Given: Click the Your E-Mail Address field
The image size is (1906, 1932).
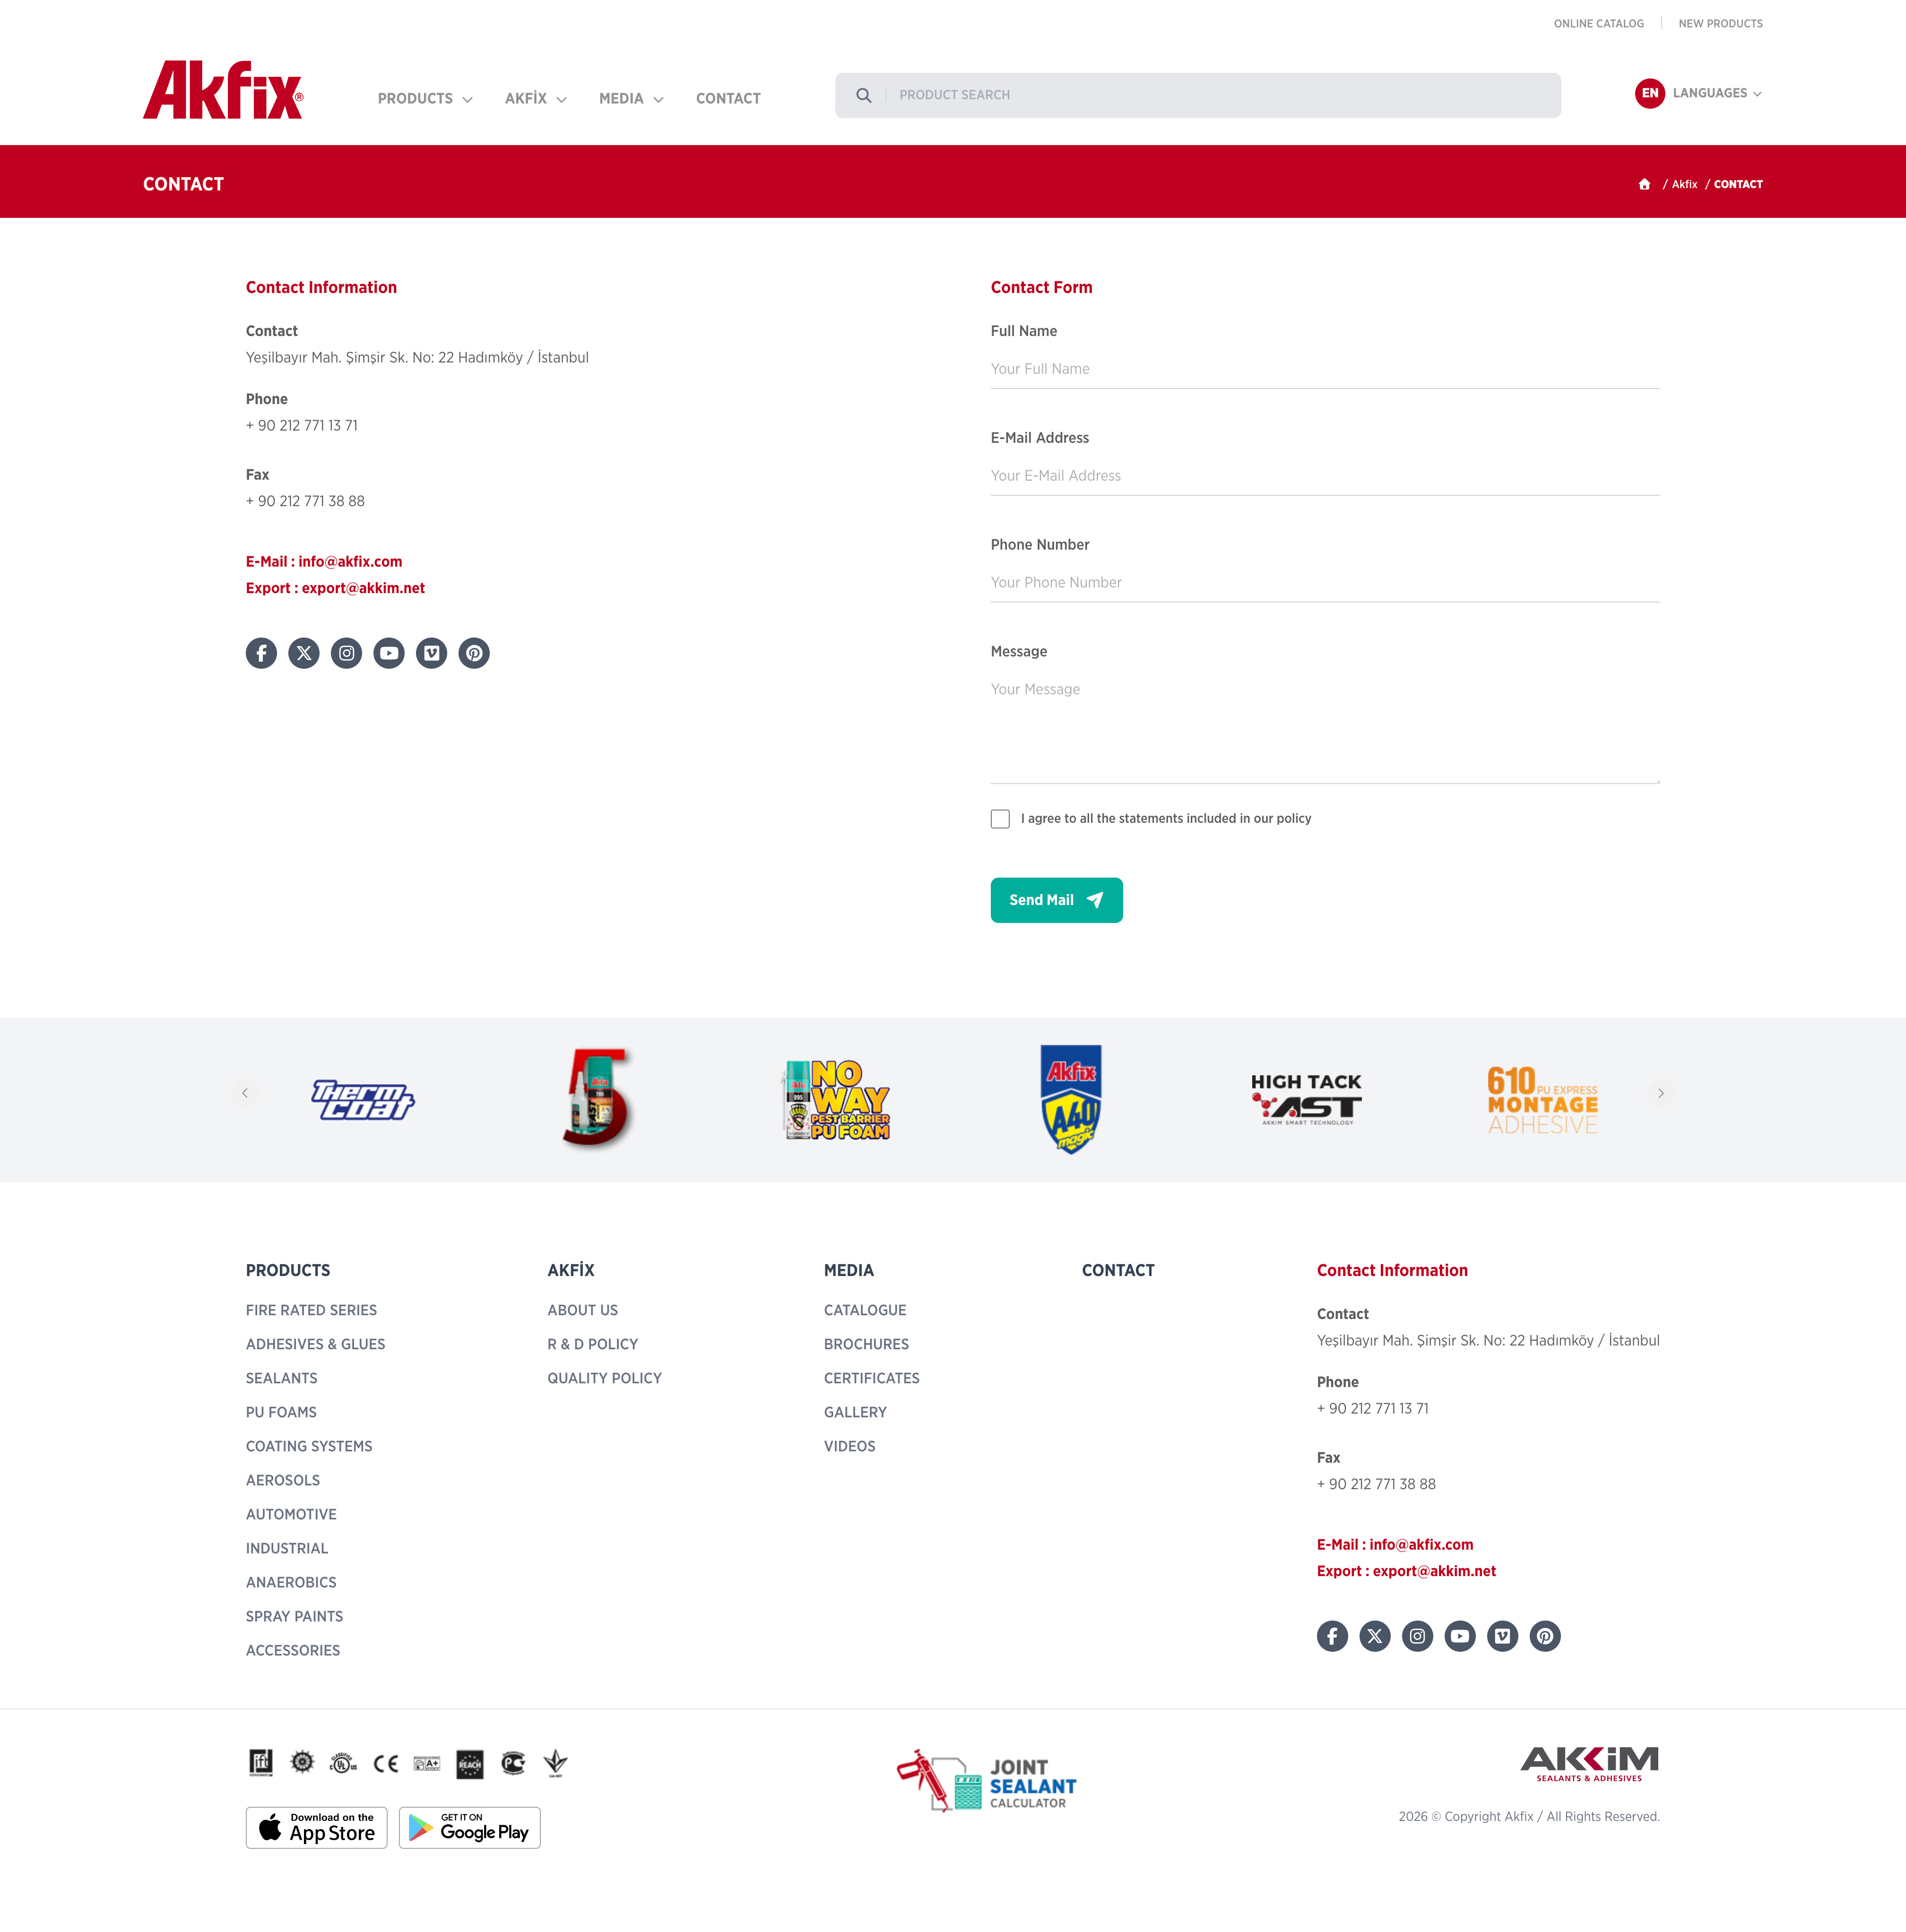Looking at the screenshot, I should 1325,476.
